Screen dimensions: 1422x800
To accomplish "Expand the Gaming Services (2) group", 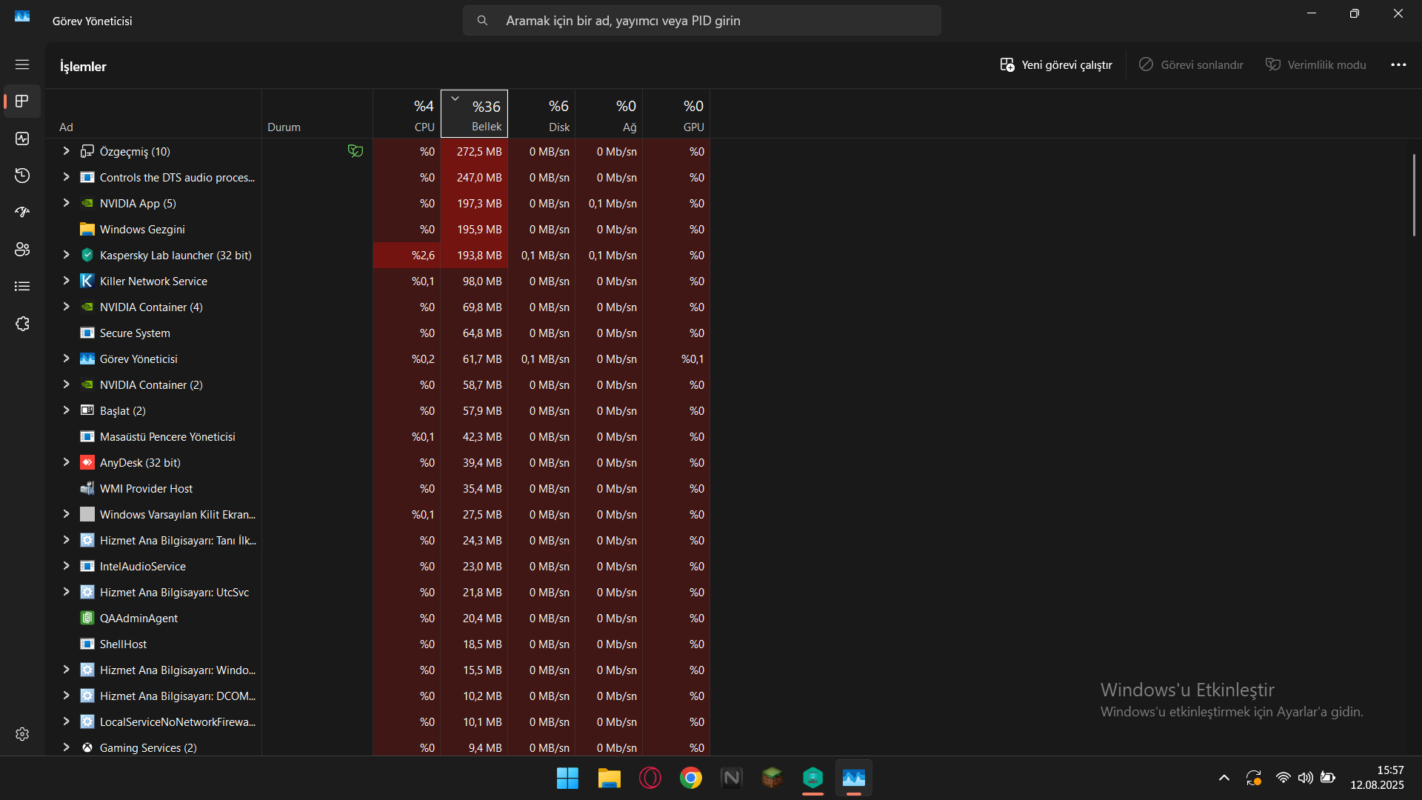I will [x=66, y=747].
